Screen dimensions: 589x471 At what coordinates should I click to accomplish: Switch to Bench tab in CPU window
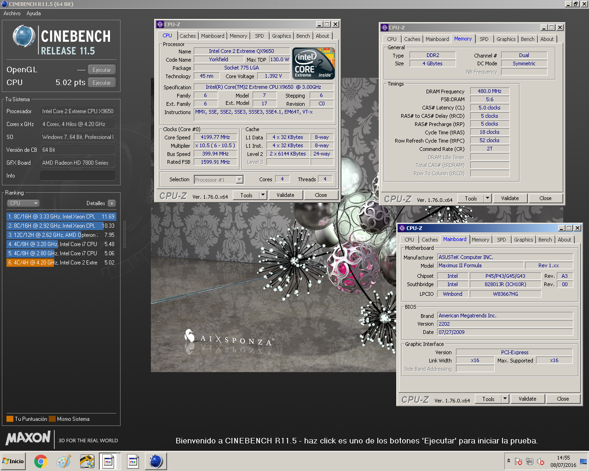click(x=303, y=36)
